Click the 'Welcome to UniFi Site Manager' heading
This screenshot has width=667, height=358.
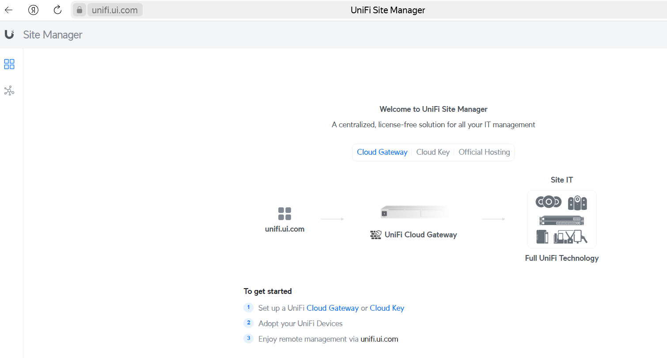(x=433, y=109)
